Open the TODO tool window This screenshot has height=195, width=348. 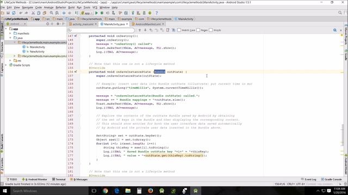[12, 179]
